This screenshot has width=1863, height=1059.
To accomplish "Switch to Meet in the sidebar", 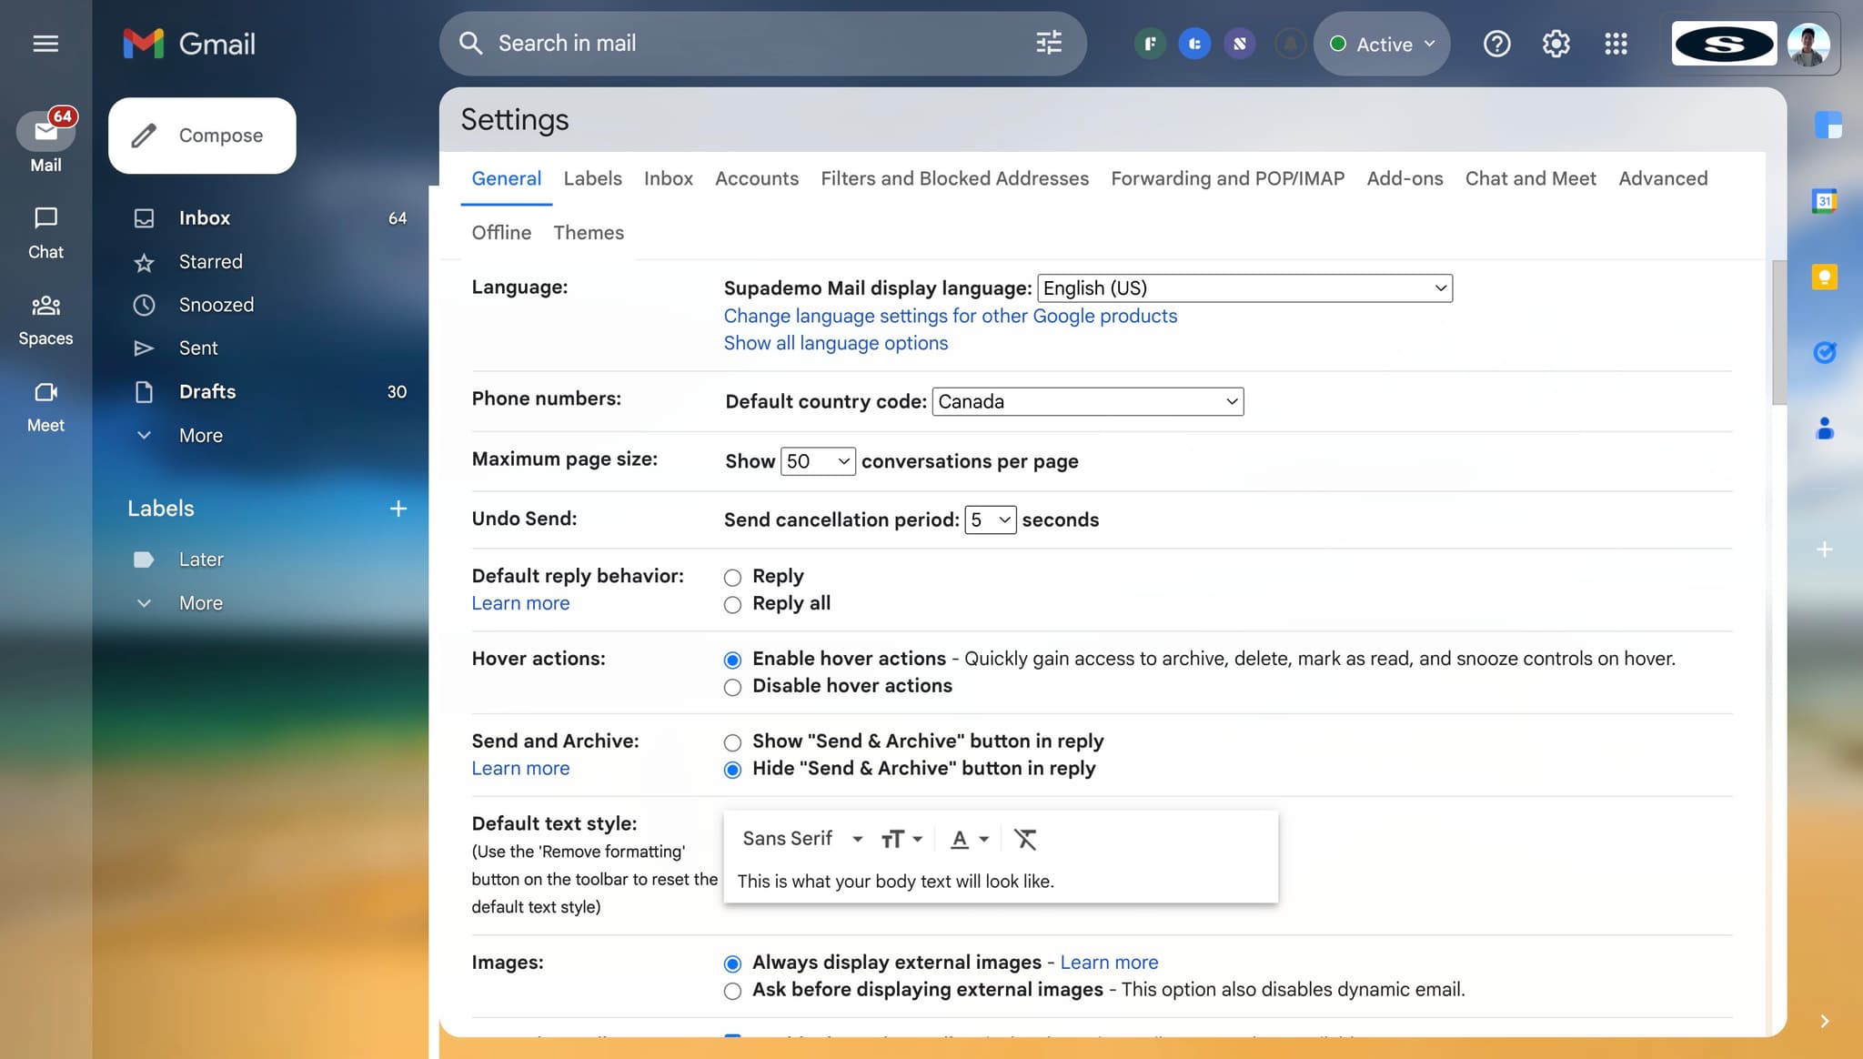I will [x=45, y=403].
